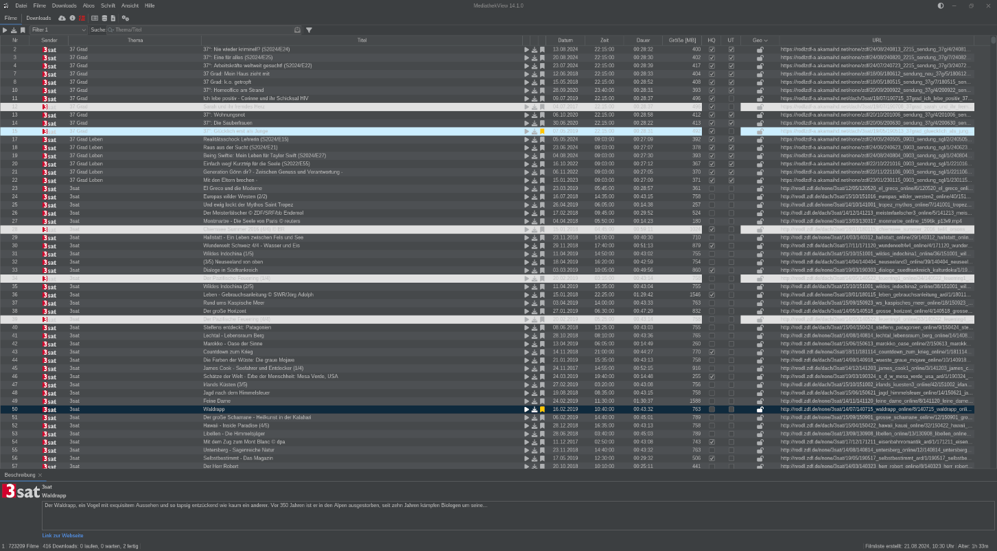This screenshot has height=551, width=997.
Task: Toggle yellow bookmark on 'Waldrapp' row
Action: point(542,410)
